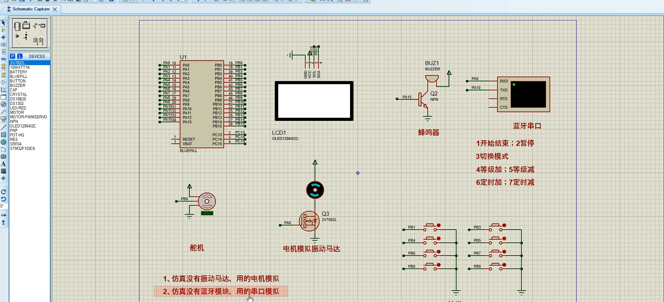Activate the Buses Mode tool
Image resolution: width=664 pixels, height=302 pixels.
[x=3, y=59]
